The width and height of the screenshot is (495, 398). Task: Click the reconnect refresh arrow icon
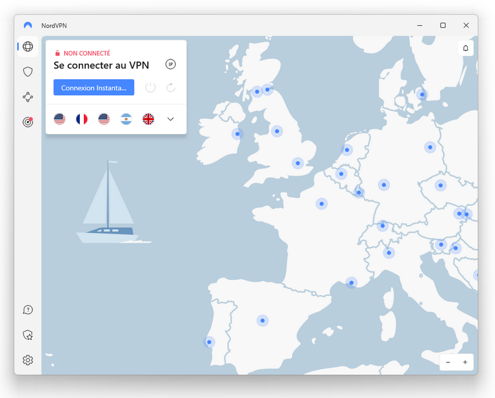(x=171, y=87)
